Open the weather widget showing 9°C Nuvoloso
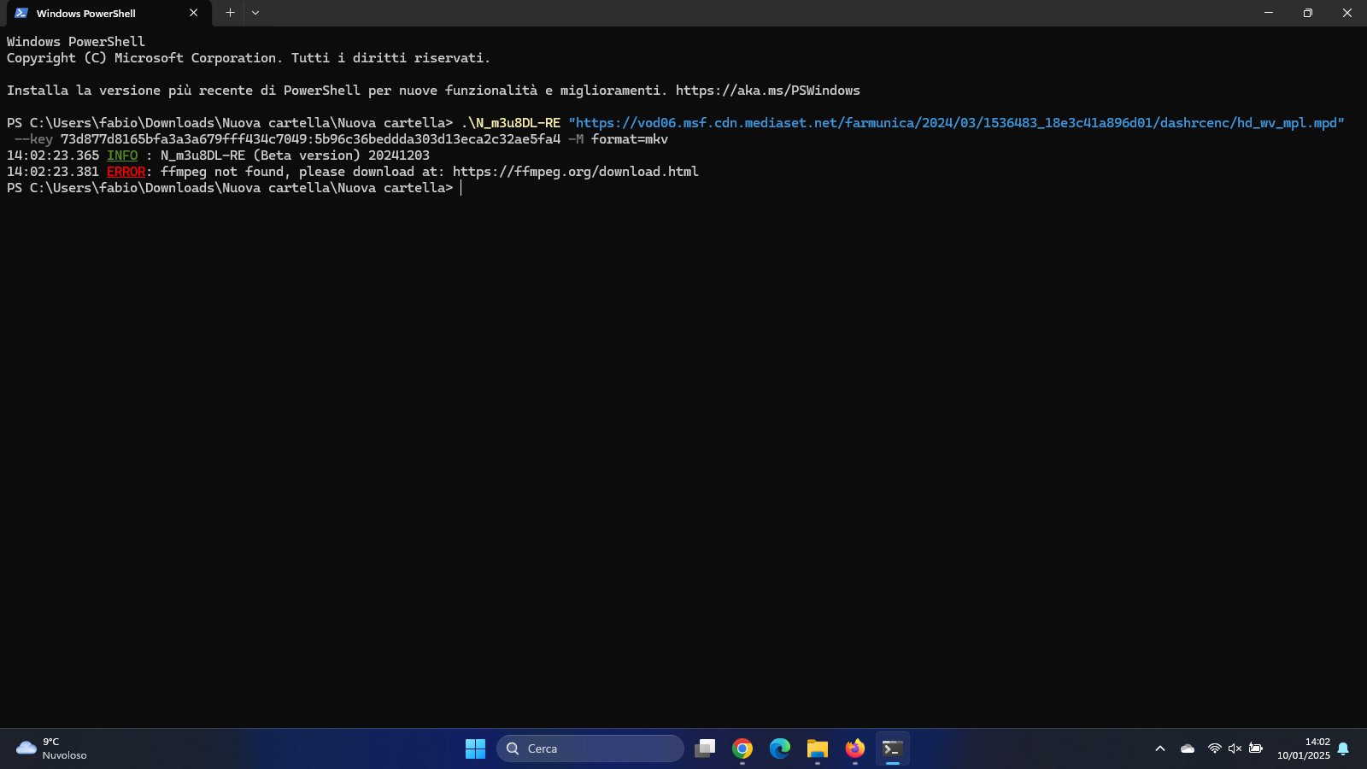Image resolution: width=1367 pixels, height=769 pixels. [x=52, y=748]
